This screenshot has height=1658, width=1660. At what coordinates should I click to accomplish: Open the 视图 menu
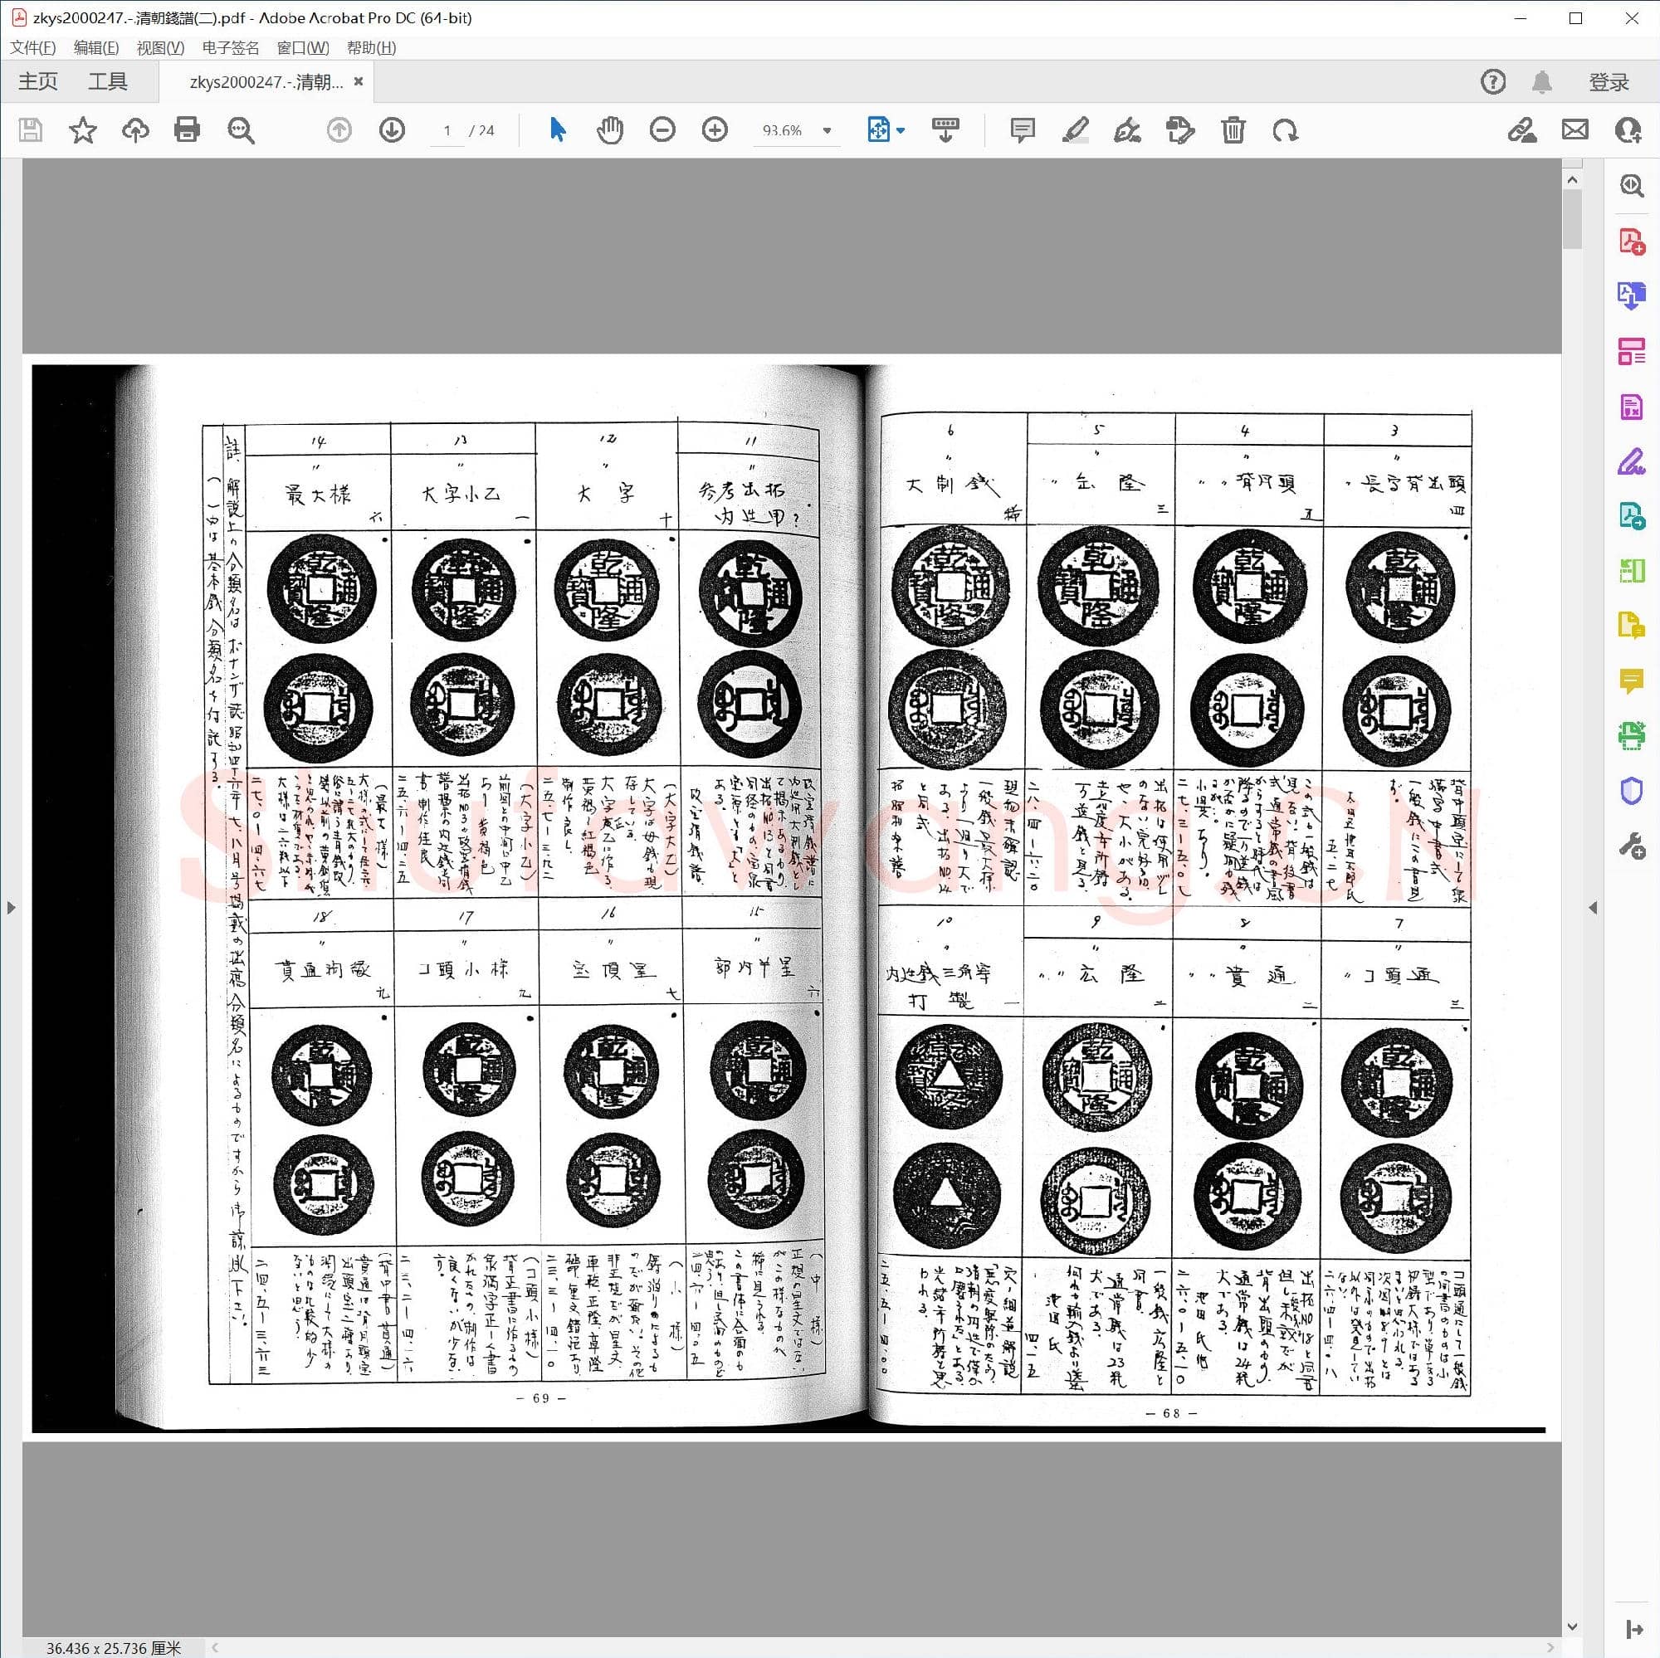click(160, 47)
